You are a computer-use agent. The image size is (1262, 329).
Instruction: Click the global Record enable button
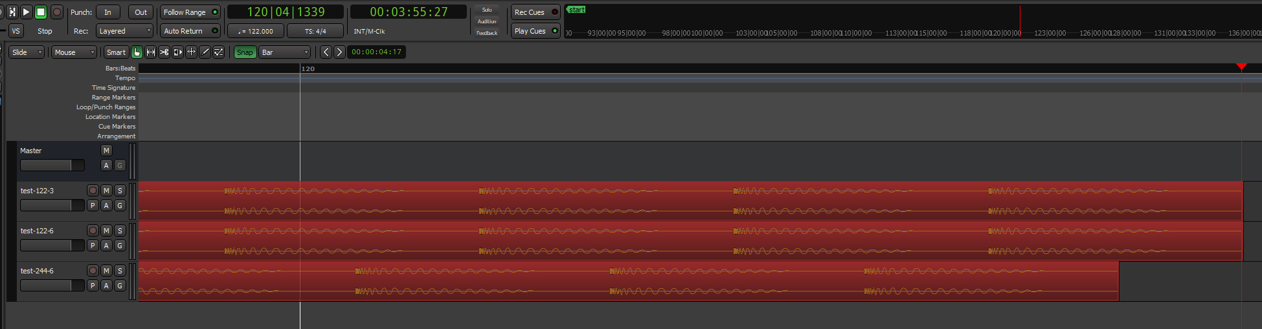pos(57,12)
